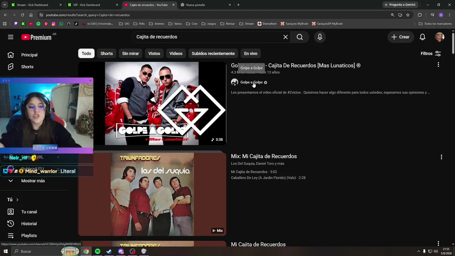Open Mix: Mi Cajita de Recuerdos title
This screenshot has height=256, width=455.
coord(264,156)
